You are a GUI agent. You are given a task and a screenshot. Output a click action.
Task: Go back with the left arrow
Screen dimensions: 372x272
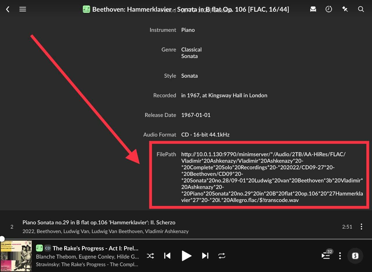click(x=8, y=9)
